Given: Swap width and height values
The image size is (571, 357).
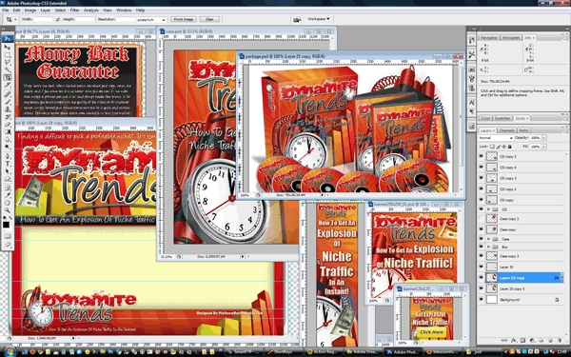Looking at the screenshot, I should click(58, 19).
